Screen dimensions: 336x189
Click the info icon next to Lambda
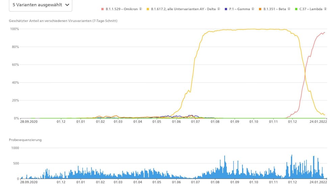(325, 9)
